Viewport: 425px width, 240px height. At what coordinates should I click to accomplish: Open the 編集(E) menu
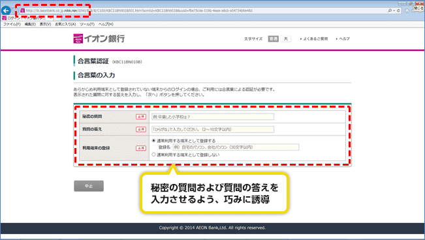(x=30, y=24)
